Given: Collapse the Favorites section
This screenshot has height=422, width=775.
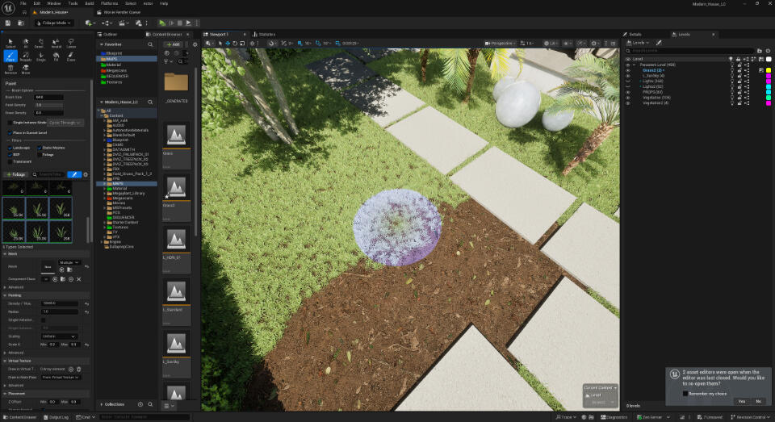Looking at the screenshot, I should [102, 44].
